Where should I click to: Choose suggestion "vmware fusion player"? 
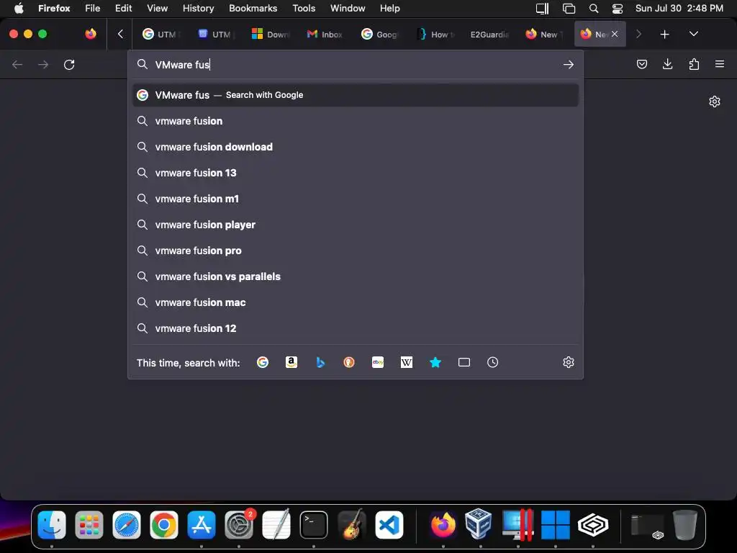pyautogui.click(x=356, y=225)
